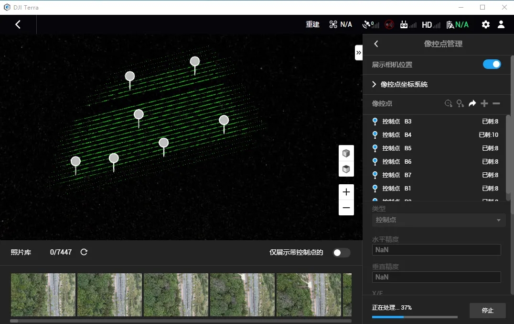This screenshot has height=324, width=514.
Task: Toggle the 展示相机位置 switch off
Action: pos(492,65)
